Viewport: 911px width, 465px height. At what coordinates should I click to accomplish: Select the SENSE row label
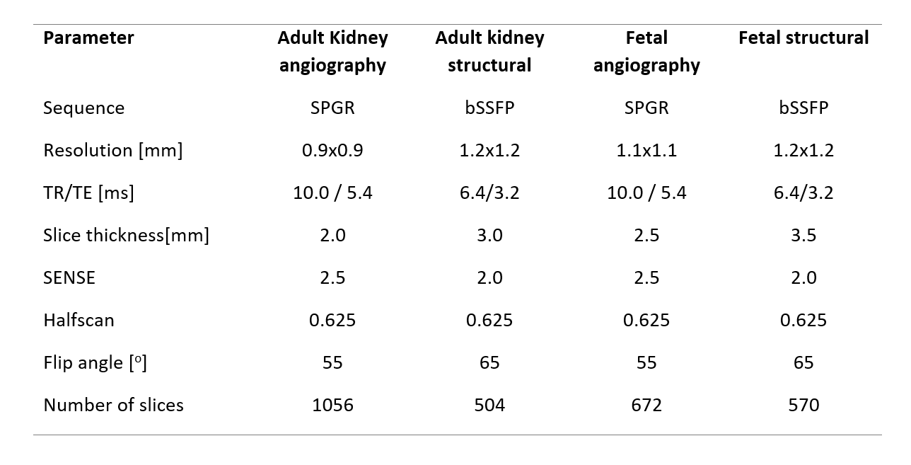[x=69, y=278]
